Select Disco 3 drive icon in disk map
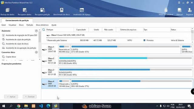194x109 pixels. tap(45, 73)
